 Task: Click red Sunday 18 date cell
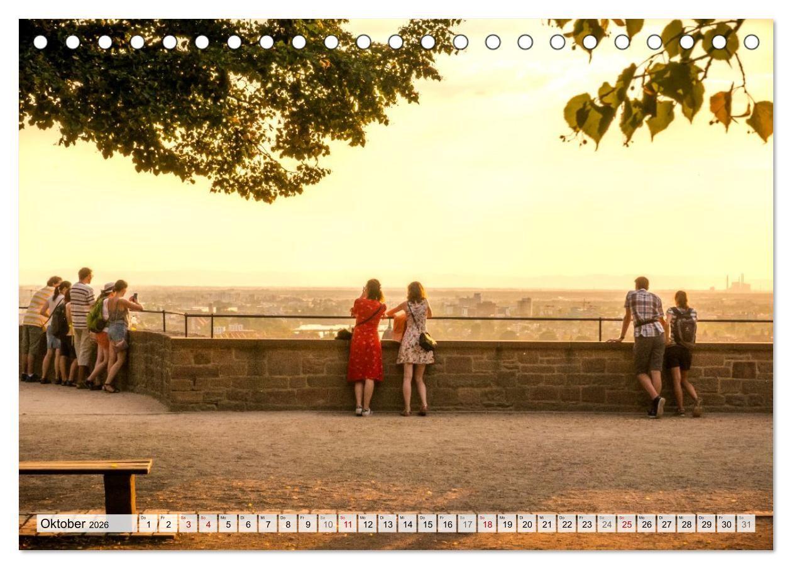coord(487,524)
